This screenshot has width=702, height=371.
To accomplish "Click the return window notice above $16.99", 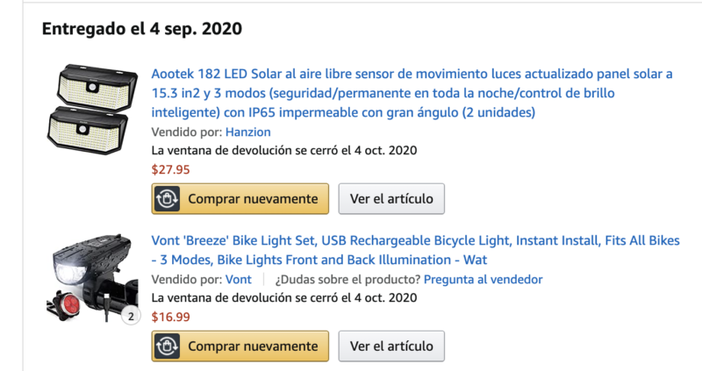I will [x=283, y=297].
